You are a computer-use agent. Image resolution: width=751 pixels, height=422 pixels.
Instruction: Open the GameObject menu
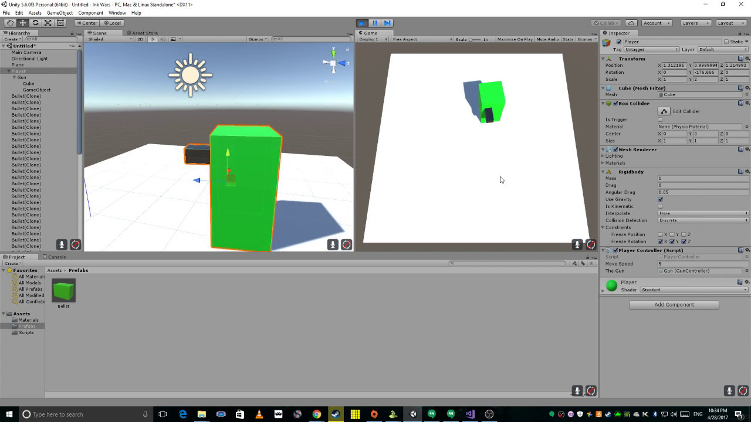60,13
